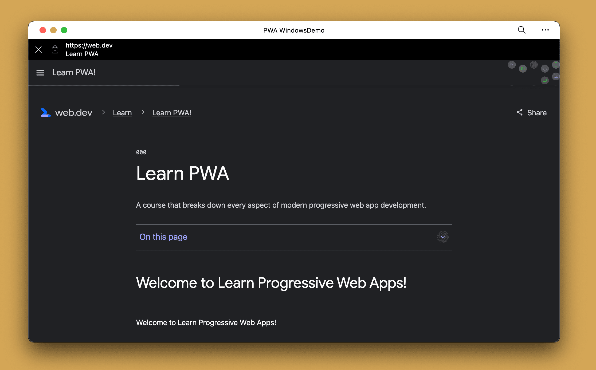Screen dimensions: 596x370
Task: Click the Share button top right
Action: point(531,112)
